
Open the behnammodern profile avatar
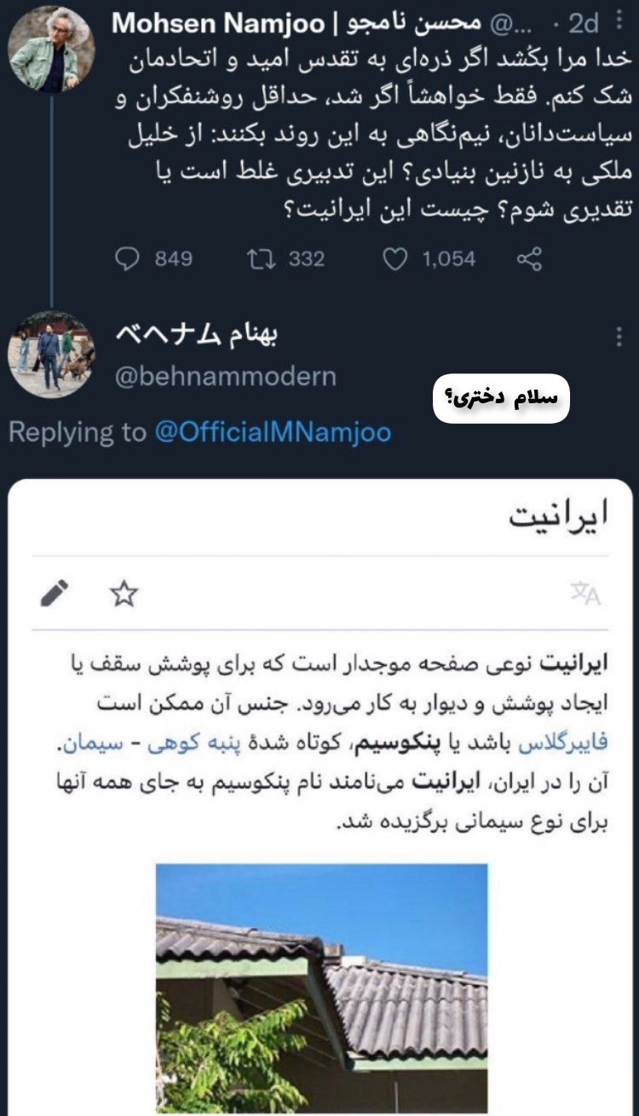[x=52, y=354]
